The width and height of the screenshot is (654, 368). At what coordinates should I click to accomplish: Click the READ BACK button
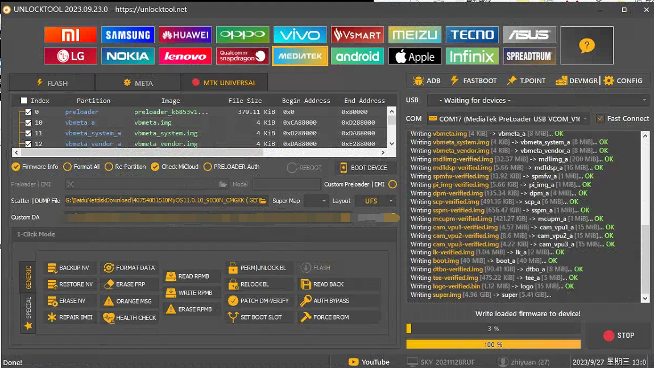click(x=339, y=284)
